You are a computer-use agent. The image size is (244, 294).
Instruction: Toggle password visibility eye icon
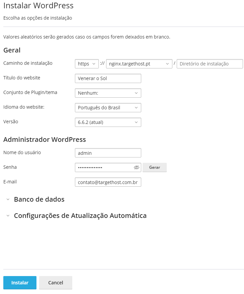[137, 167]
